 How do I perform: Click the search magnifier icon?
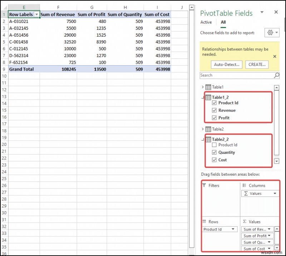(276, 75)
